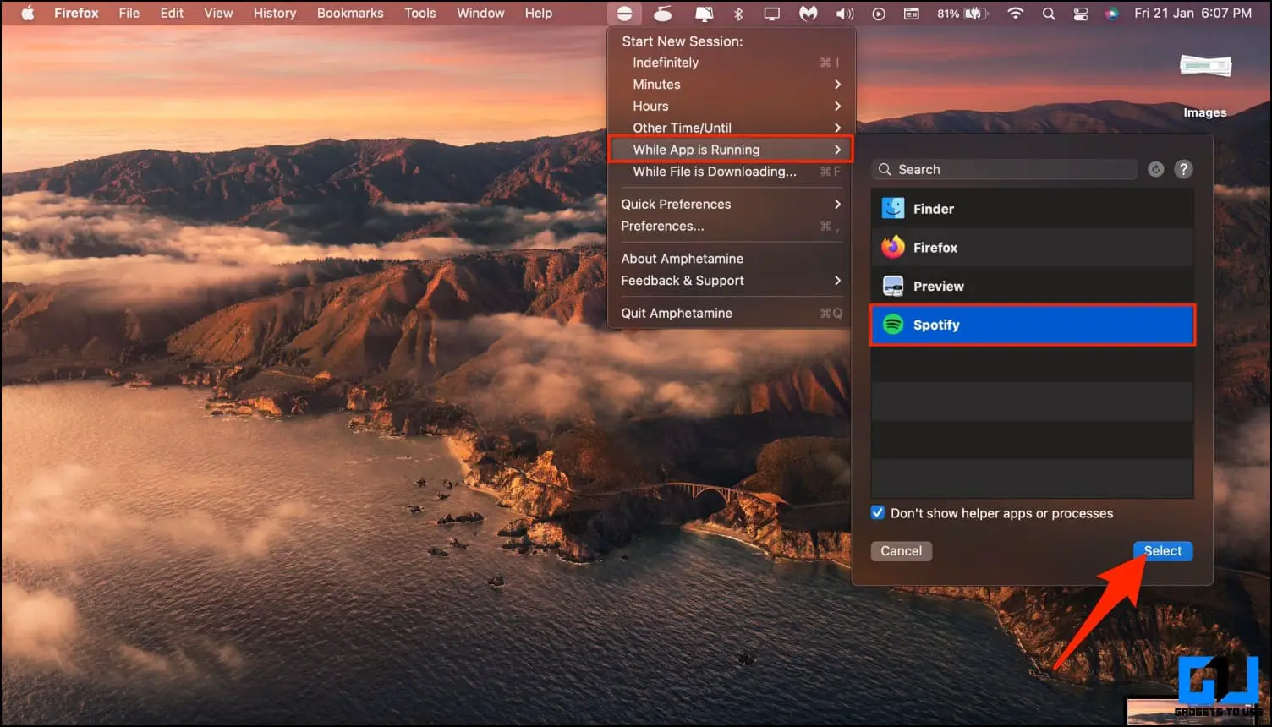
Task: Open Spotlight search magnifier in menu bar
Action: coord(1049,14)
